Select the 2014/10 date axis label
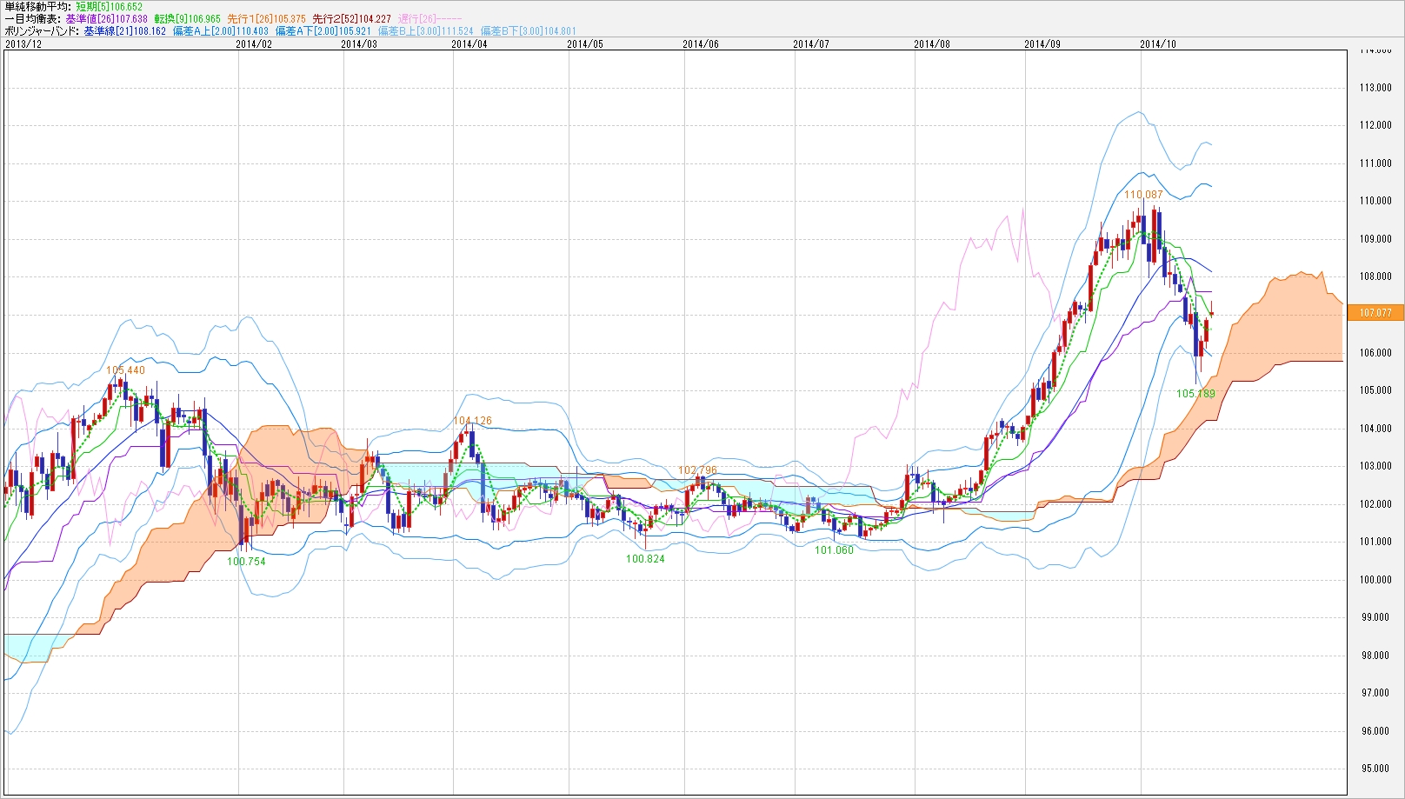This screenshot has height=799, width=1405. coord(1157,43)
